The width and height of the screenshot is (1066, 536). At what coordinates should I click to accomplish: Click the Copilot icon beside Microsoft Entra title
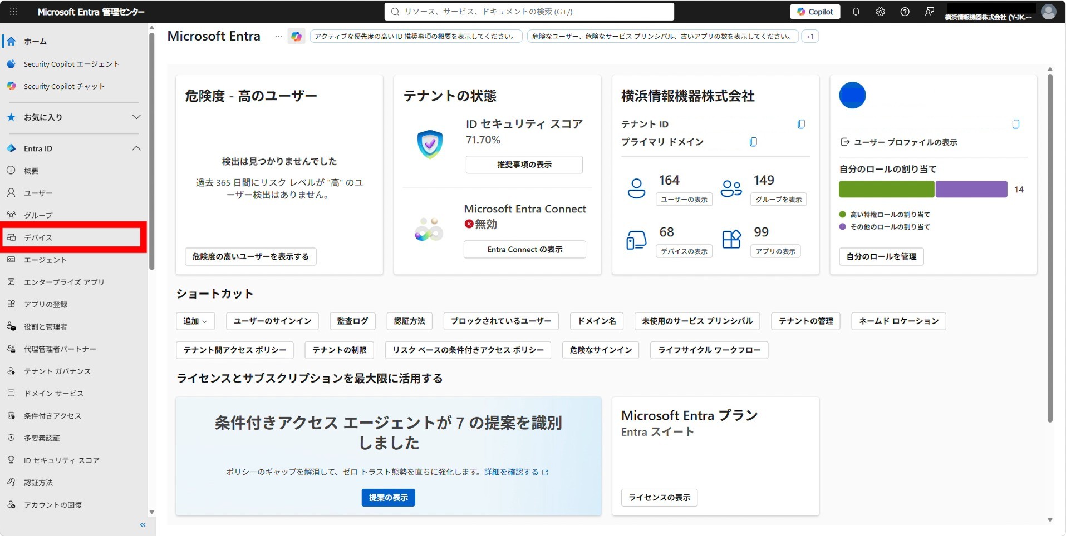click(x=296, y=37)
